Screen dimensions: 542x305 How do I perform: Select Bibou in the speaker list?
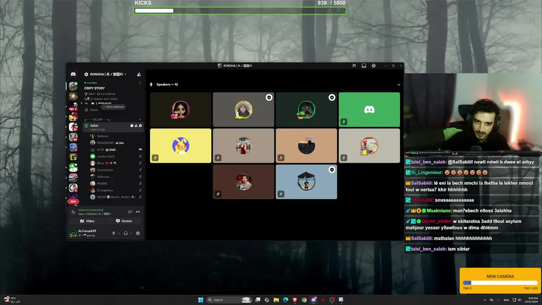click(x=116, y=163)
